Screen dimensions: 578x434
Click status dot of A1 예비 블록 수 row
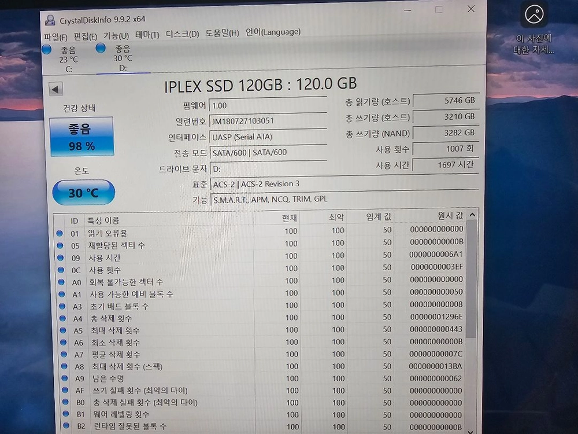click(62, 294)
